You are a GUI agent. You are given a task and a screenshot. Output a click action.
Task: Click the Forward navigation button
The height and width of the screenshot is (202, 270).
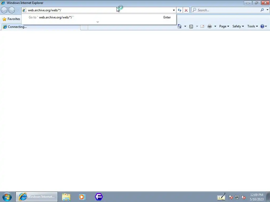pyautogui.click(x=12, y=10)
